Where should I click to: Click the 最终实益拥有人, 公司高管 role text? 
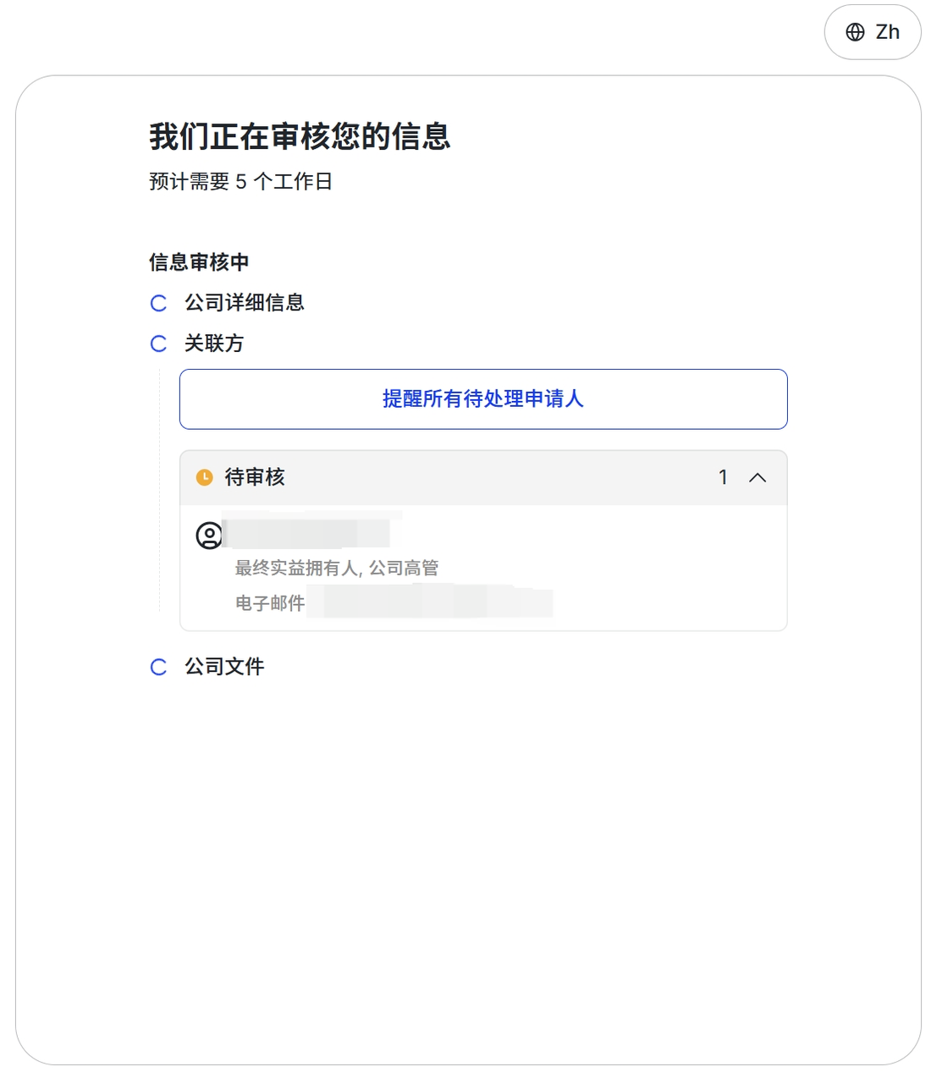pyautogui.click(x=336, y=568)
